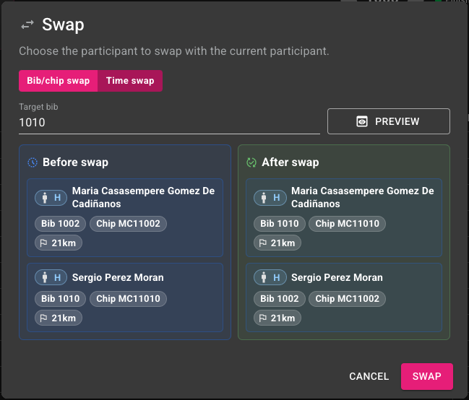Click Chip MC11002 under Sergio in After swap
469x400 pixels.
pyautogui.click(x=347, y=299)
